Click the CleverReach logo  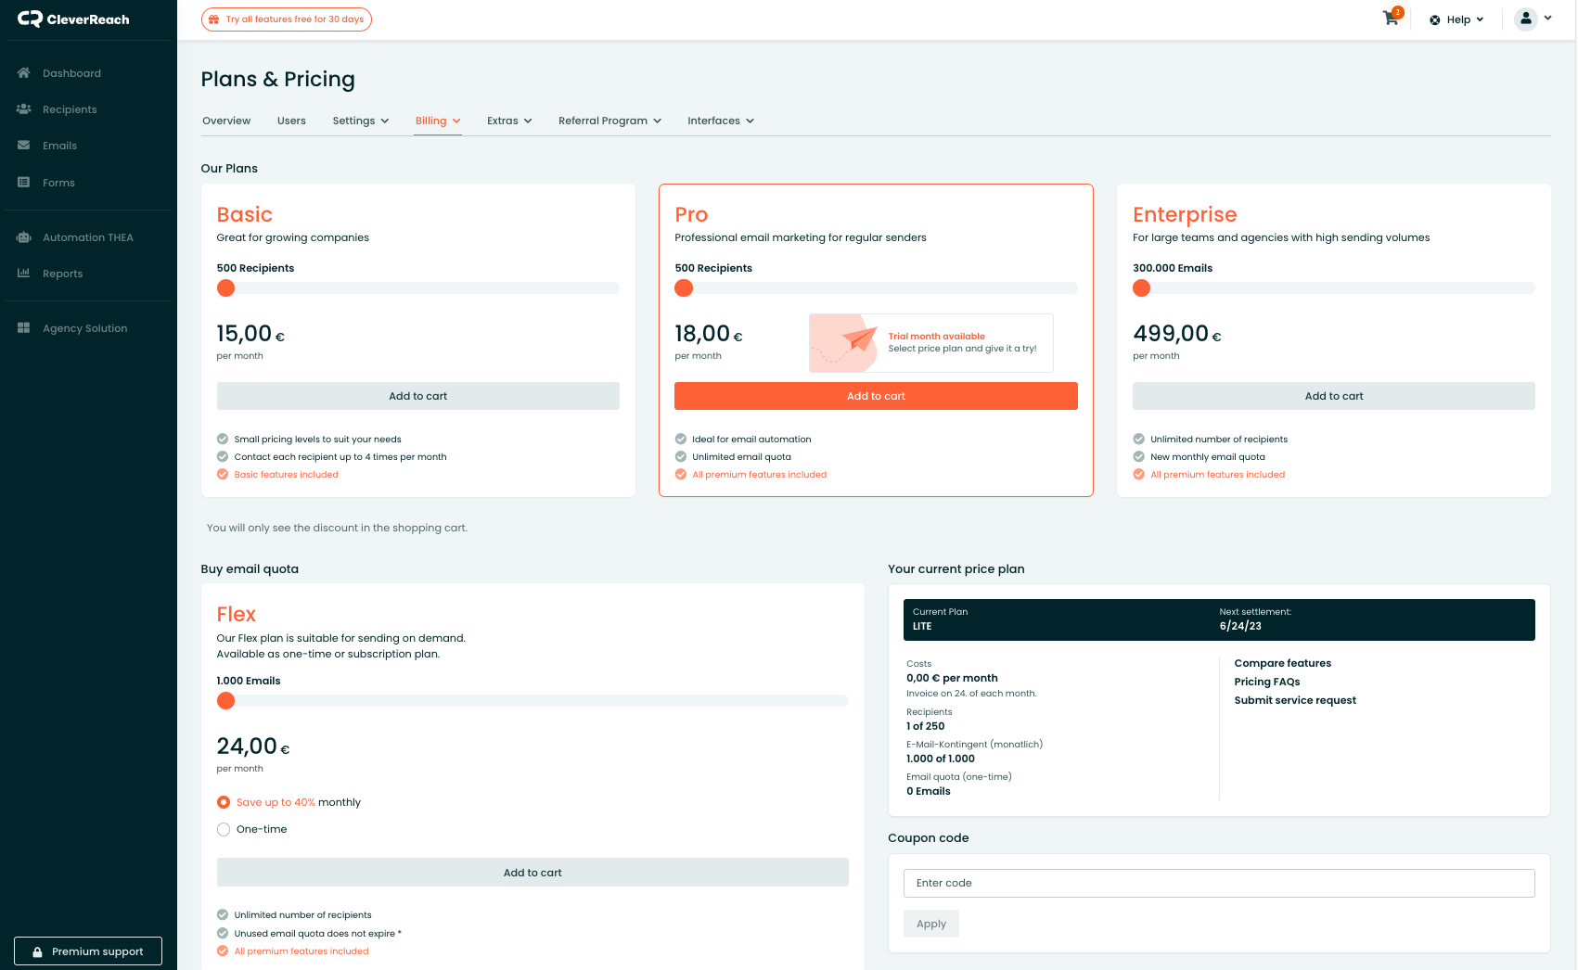click(73, 19)
